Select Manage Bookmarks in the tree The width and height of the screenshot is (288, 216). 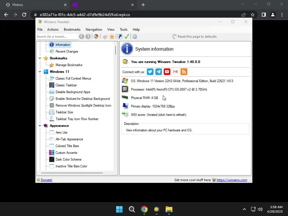69,65
